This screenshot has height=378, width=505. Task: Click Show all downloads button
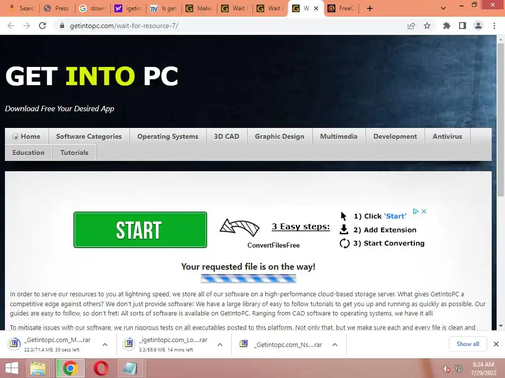(x=468, y=344)
